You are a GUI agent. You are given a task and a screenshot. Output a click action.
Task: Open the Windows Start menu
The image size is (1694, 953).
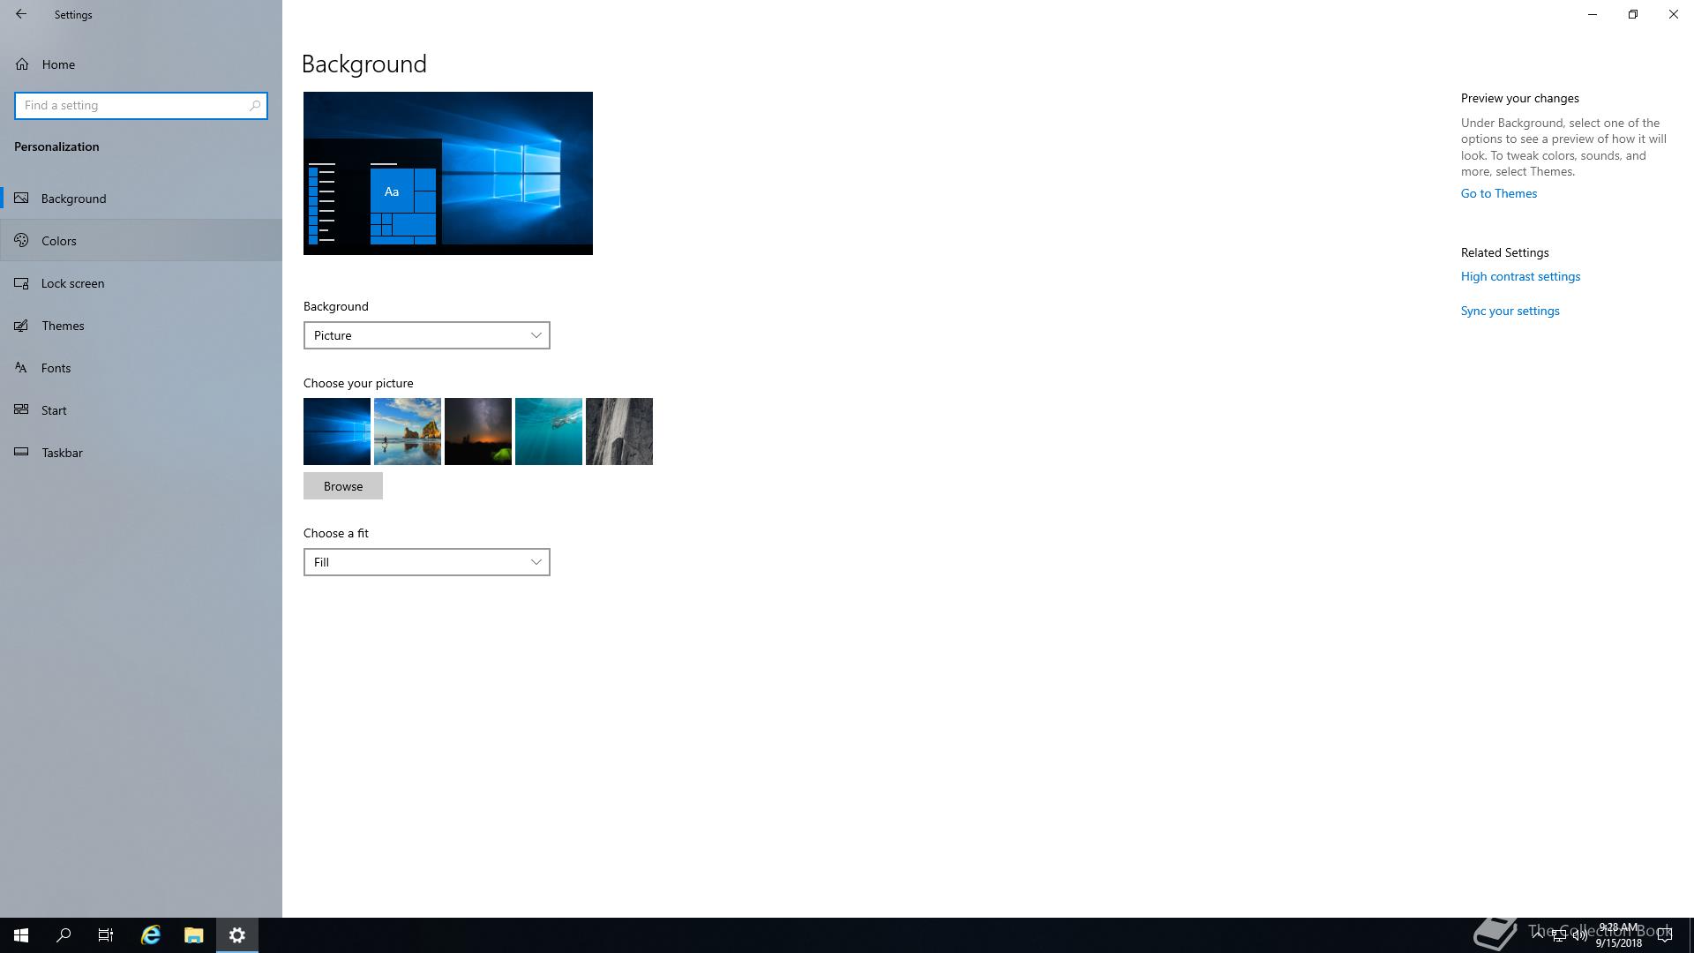(x=21, y=935)
